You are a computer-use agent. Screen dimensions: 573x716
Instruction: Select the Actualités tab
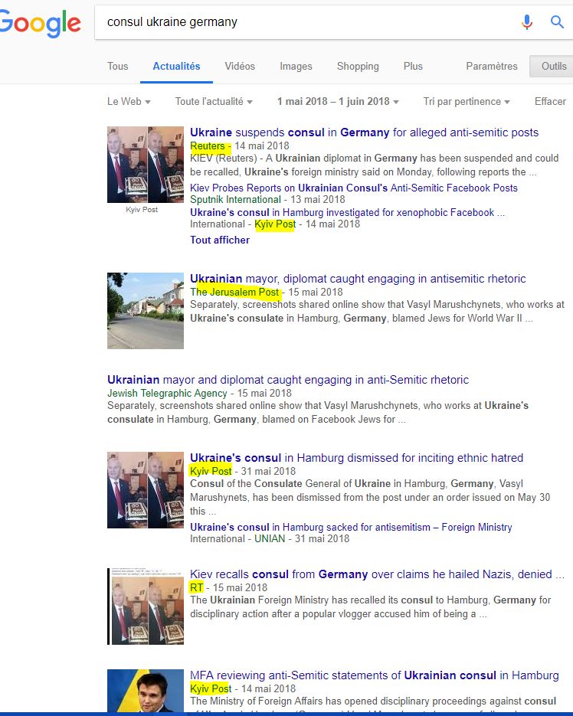pos(176,66)
